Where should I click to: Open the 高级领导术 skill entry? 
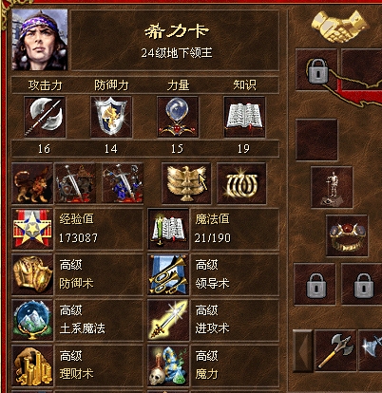point(213,274)
